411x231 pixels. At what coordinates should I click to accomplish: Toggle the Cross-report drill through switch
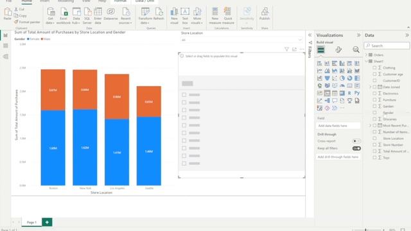(x=356, y=141)
